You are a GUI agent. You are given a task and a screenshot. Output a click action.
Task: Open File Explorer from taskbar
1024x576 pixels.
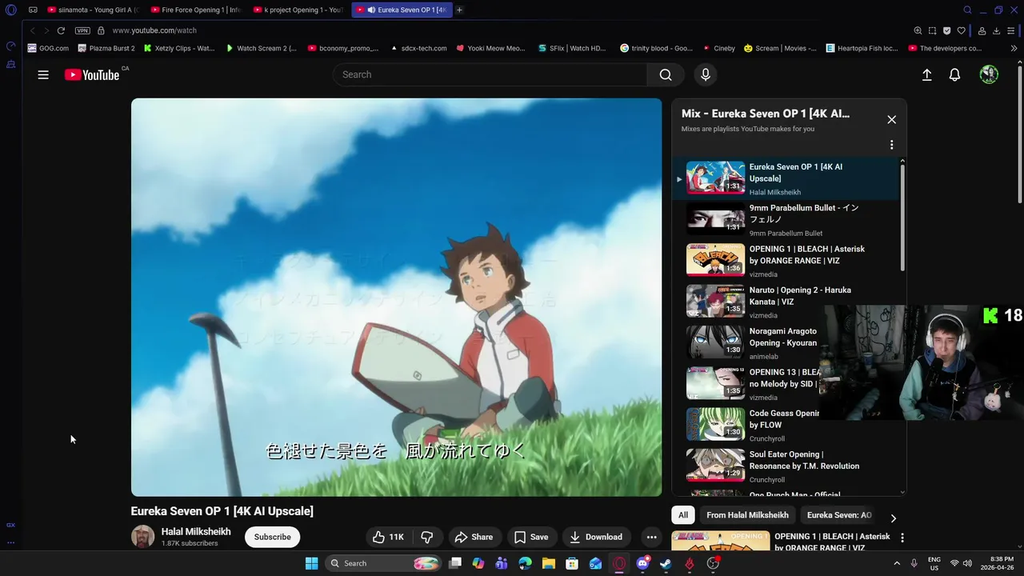tap(549, 563)
